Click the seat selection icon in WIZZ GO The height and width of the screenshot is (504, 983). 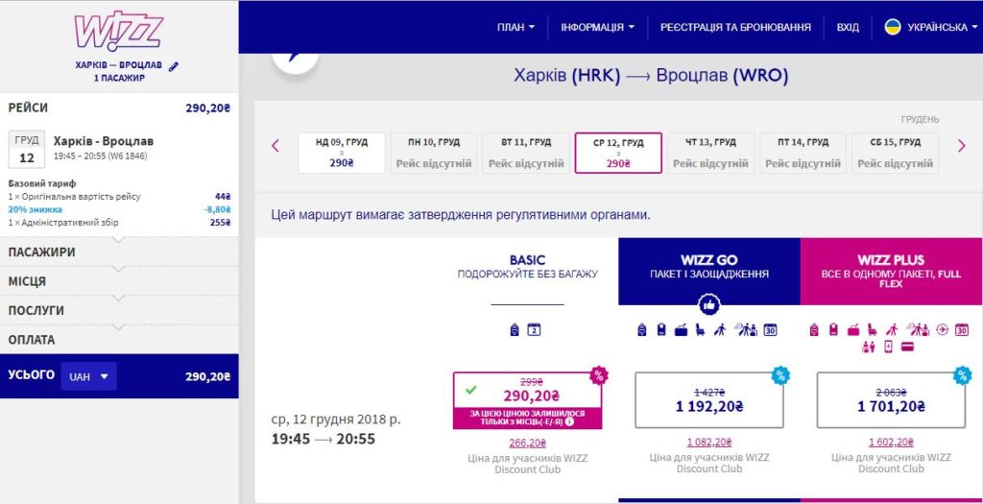[700, 329]
